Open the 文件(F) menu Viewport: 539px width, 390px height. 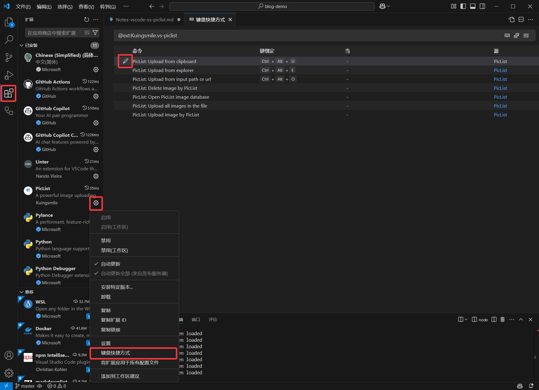point(23,7)
